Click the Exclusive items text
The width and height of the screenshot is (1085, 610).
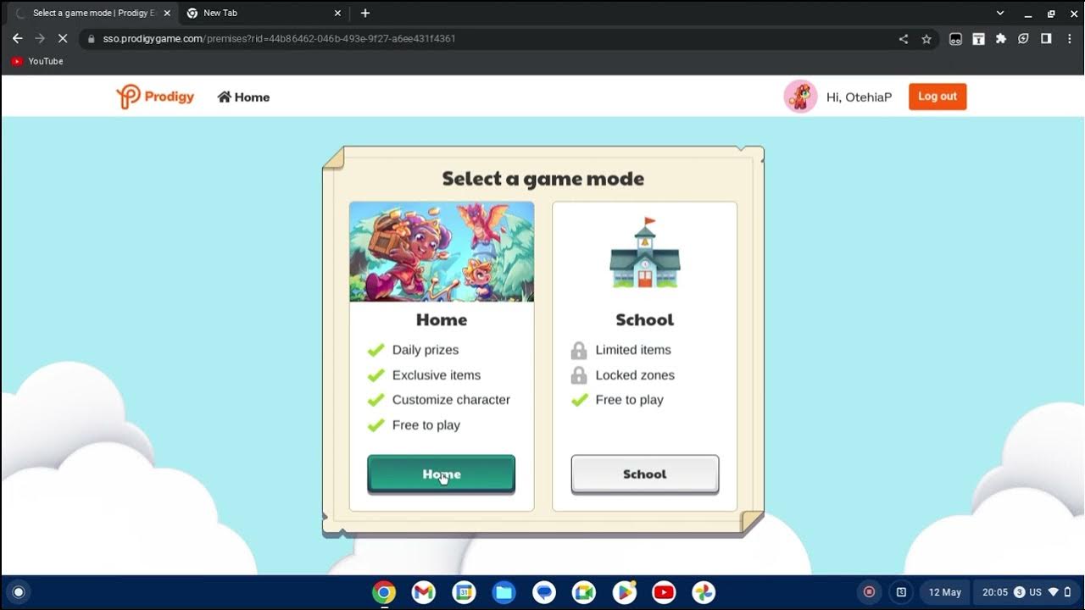[x=437, y=375]
